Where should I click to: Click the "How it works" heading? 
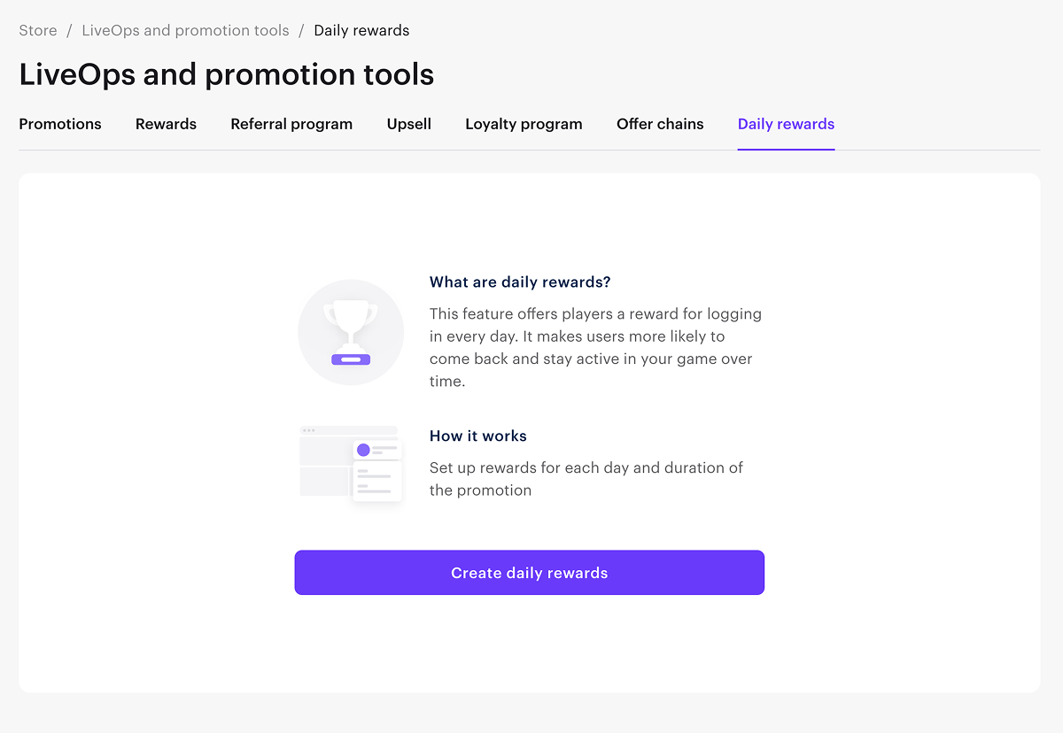pyautogui.click(x=478, y=436)
